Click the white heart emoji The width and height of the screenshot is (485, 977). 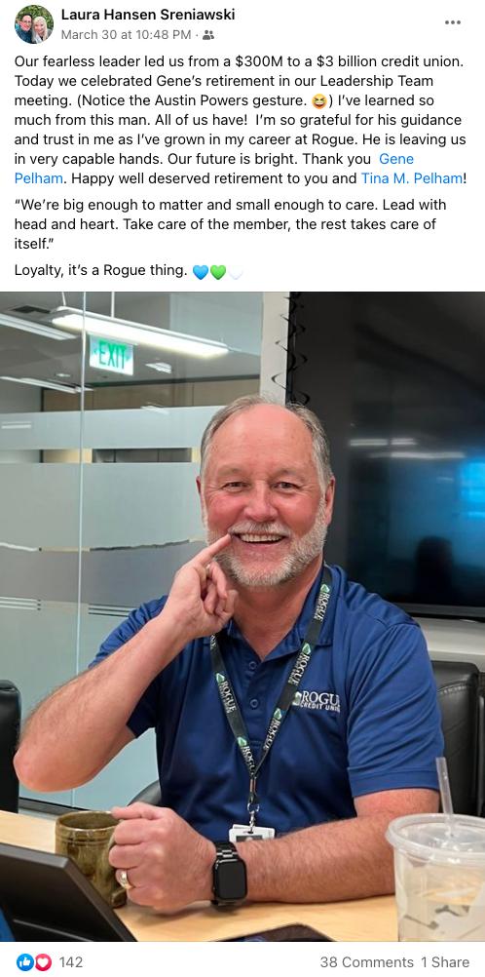235,272
